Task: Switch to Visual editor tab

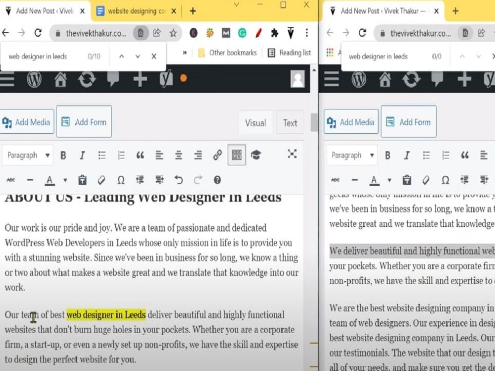Action: point(256,123)
